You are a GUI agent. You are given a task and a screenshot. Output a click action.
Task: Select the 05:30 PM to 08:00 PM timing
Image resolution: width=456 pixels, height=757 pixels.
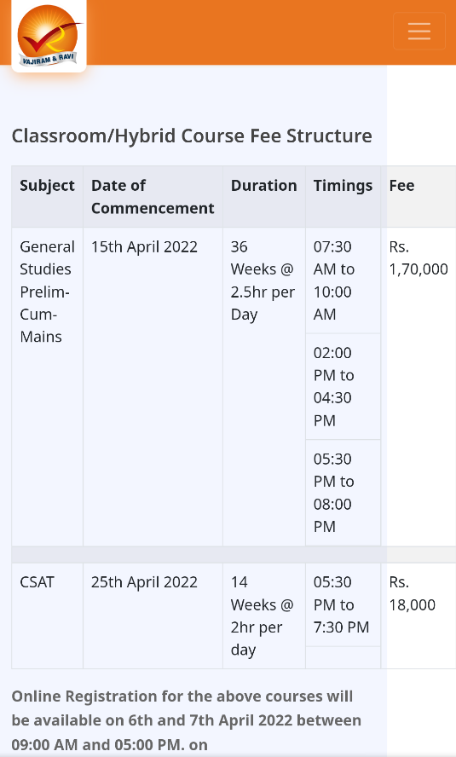[343, 493]
